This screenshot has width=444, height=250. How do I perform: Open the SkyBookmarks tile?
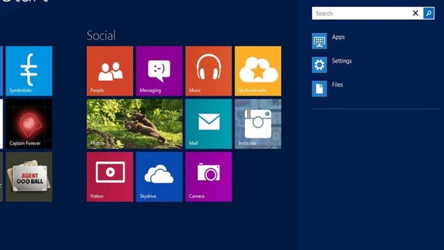pos(258,71)
